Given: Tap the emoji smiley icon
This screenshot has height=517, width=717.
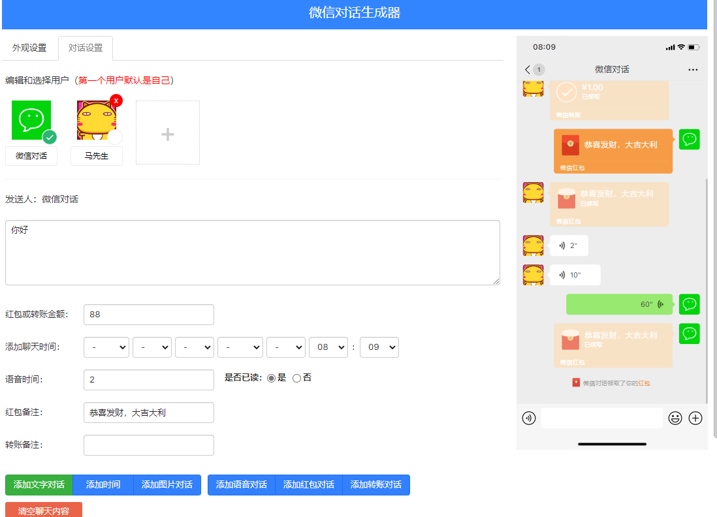Looking at the screenshot, I should pos(675,418).
